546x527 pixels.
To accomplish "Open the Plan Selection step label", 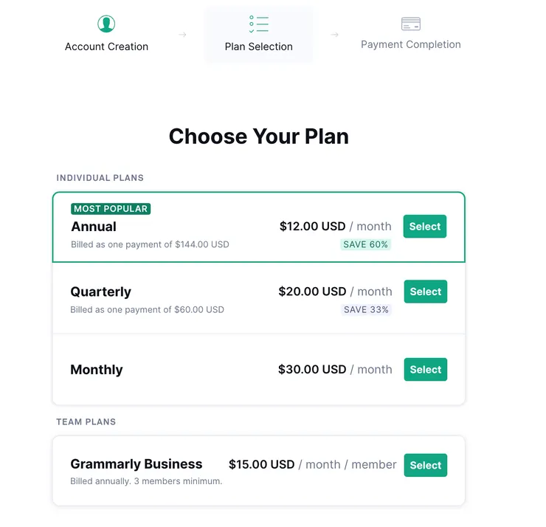I will click(259, 46).
